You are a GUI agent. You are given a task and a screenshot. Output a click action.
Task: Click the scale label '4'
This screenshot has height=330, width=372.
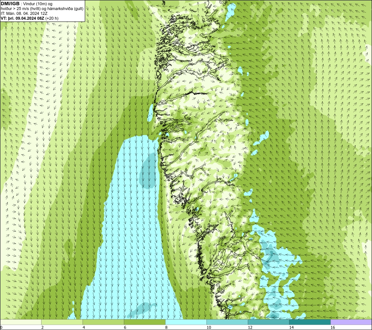click(84, 328)
